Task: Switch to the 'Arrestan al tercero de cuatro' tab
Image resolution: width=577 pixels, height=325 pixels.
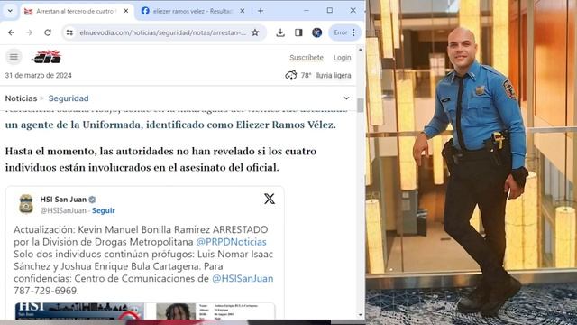Action: click(77, 11)
